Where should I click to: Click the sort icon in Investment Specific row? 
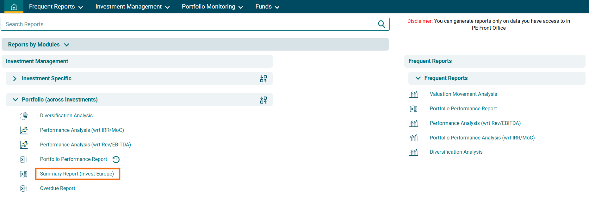pos(263,79)
